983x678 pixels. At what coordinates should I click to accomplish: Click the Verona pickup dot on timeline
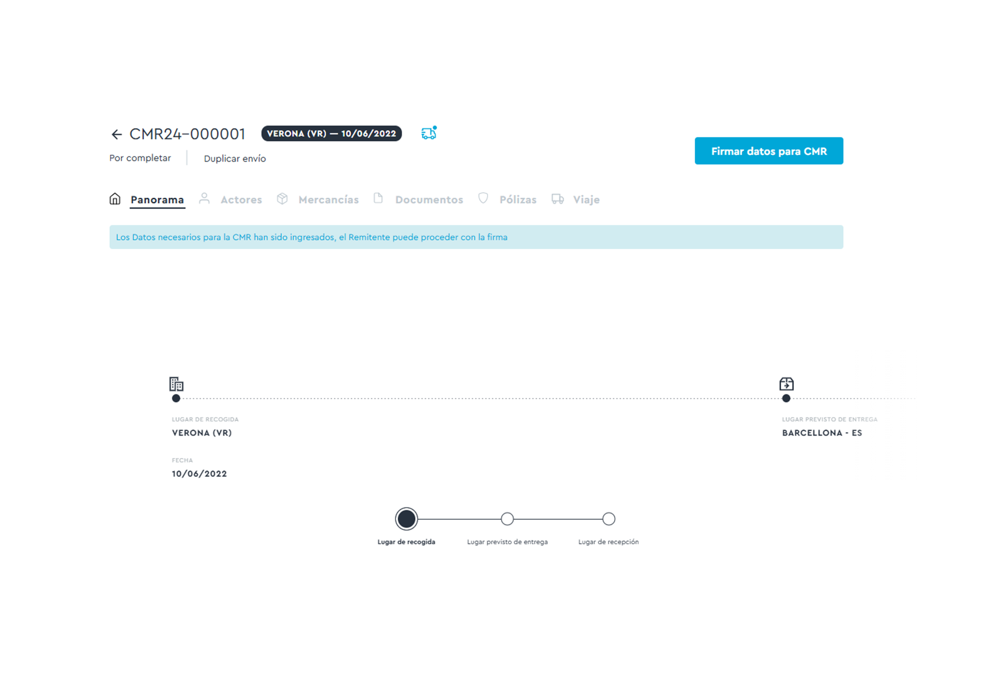coord(176,398)
